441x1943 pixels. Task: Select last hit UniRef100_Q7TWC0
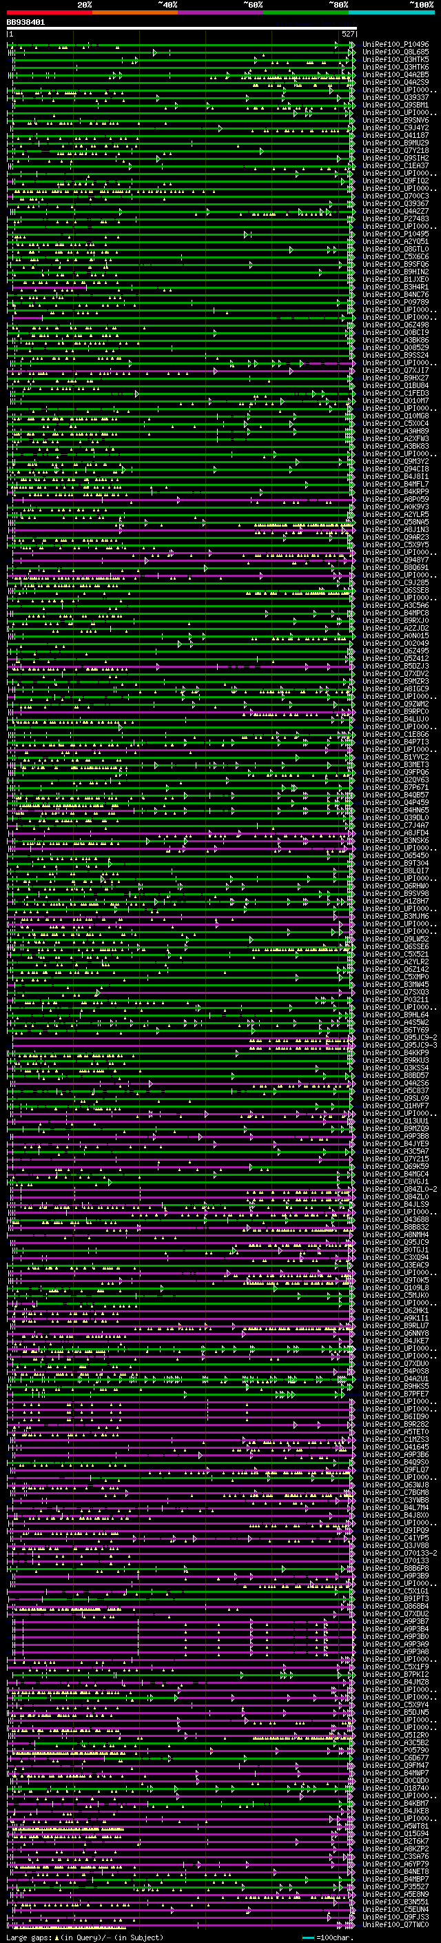396,1924
